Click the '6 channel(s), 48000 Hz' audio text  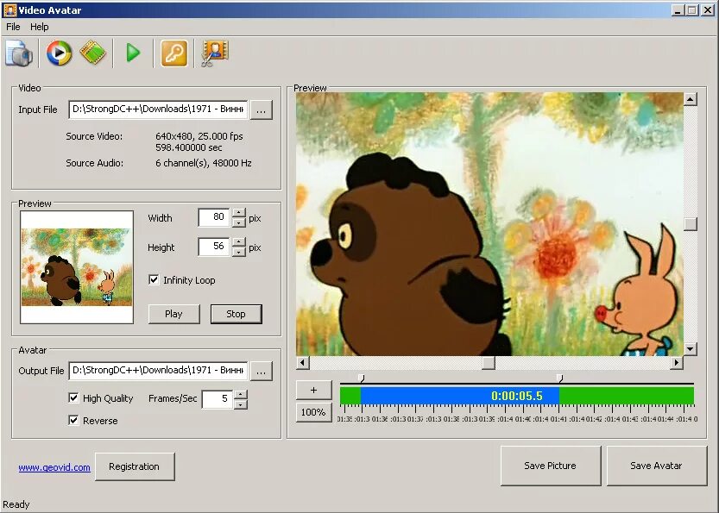204,163
